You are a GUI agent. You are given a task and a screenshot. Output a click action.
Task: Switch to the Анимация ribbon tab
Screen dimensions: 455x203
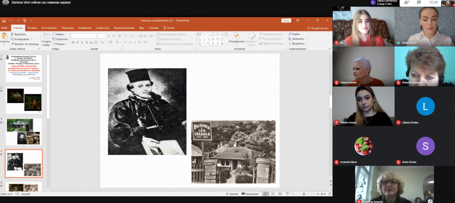click(x=85, y=28)
